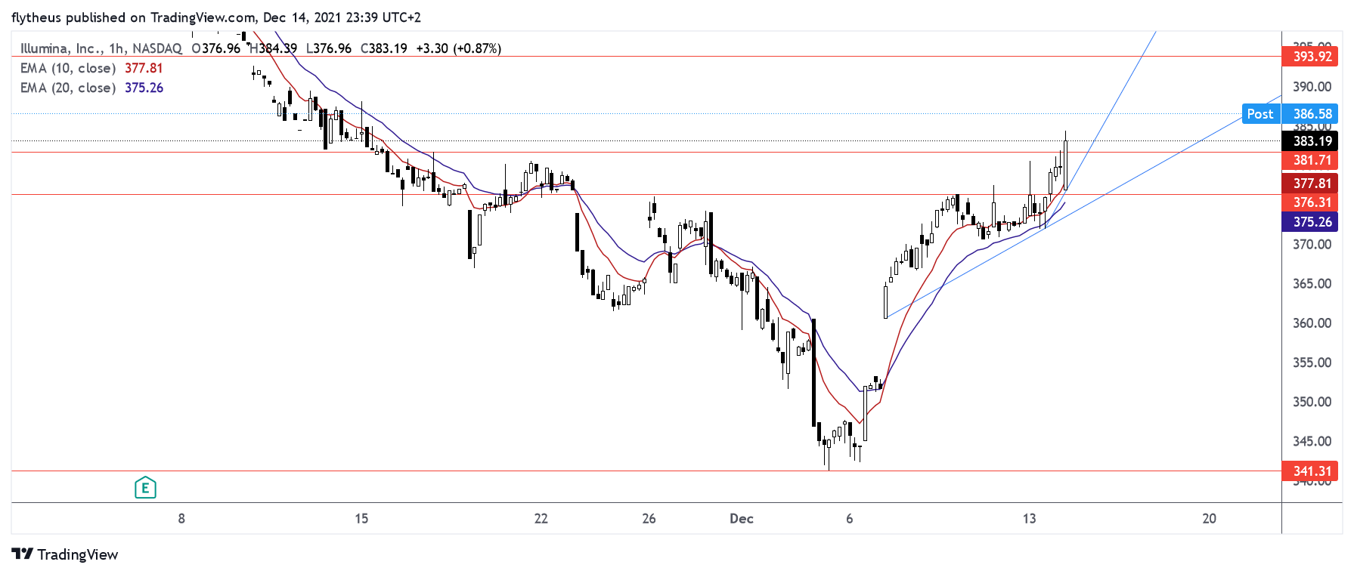Image resolution: width=1354 pixels, height=574 pixels.
Task: Click the 370.00 price axis label
Action: coord(1312,244)
